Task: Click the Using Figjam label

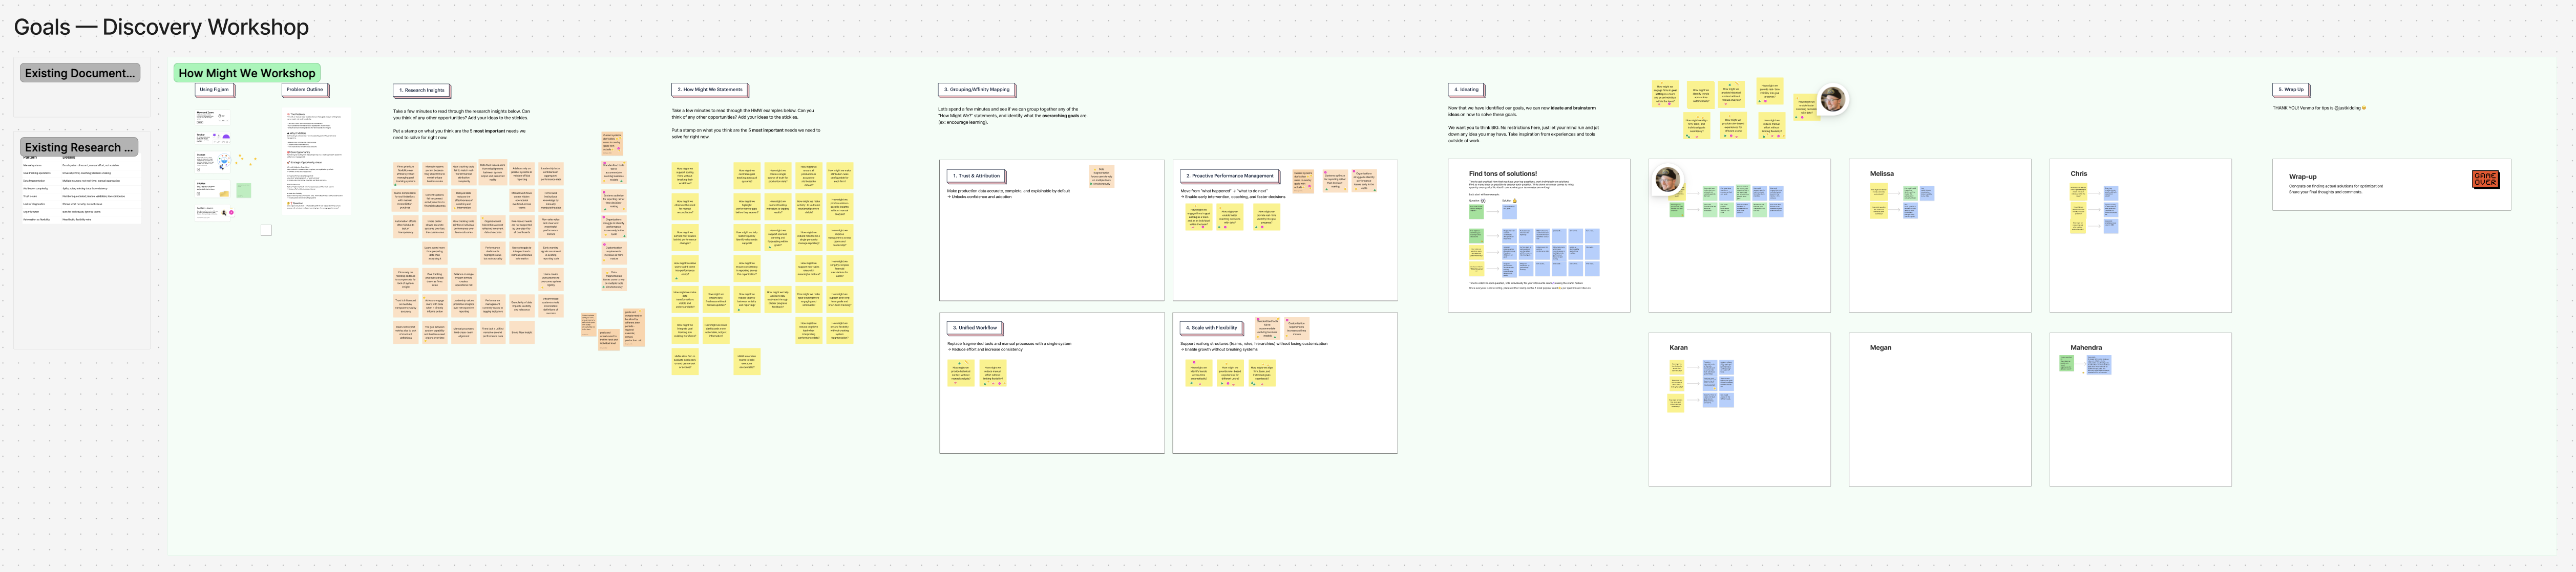Action: pyautogui.click(x=214, y=90)
